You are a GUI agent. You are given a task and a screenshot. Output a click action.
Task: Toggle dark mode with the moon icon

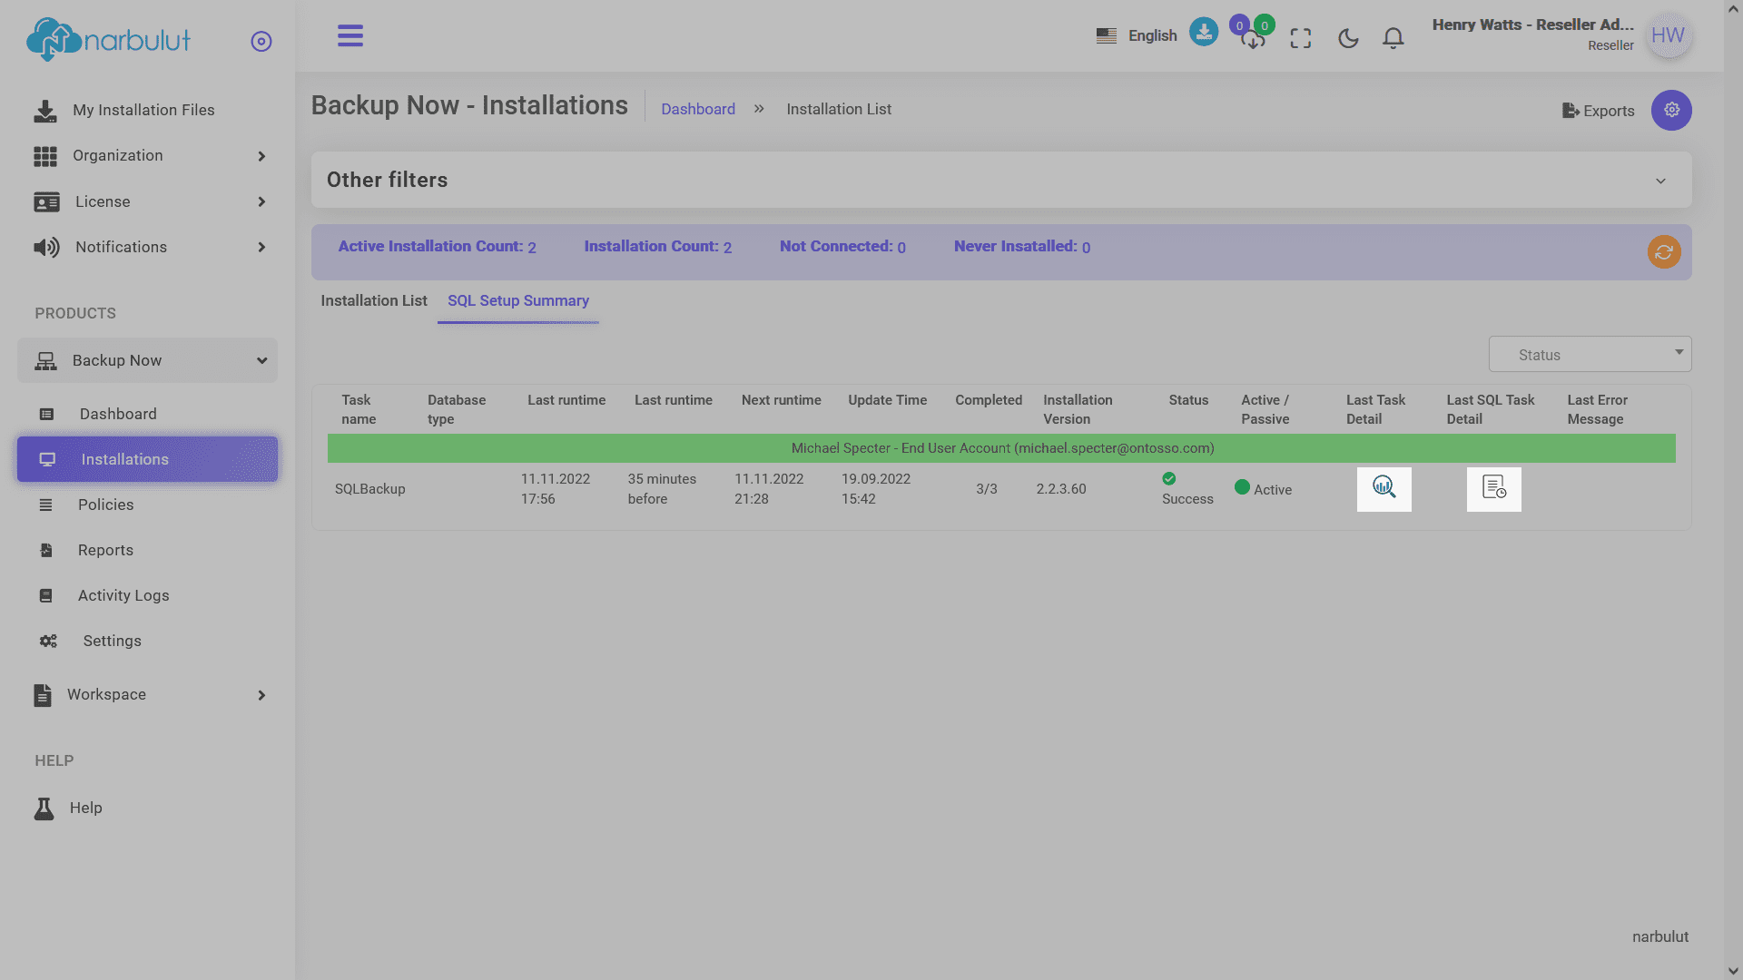click(x=1348, y=38)
